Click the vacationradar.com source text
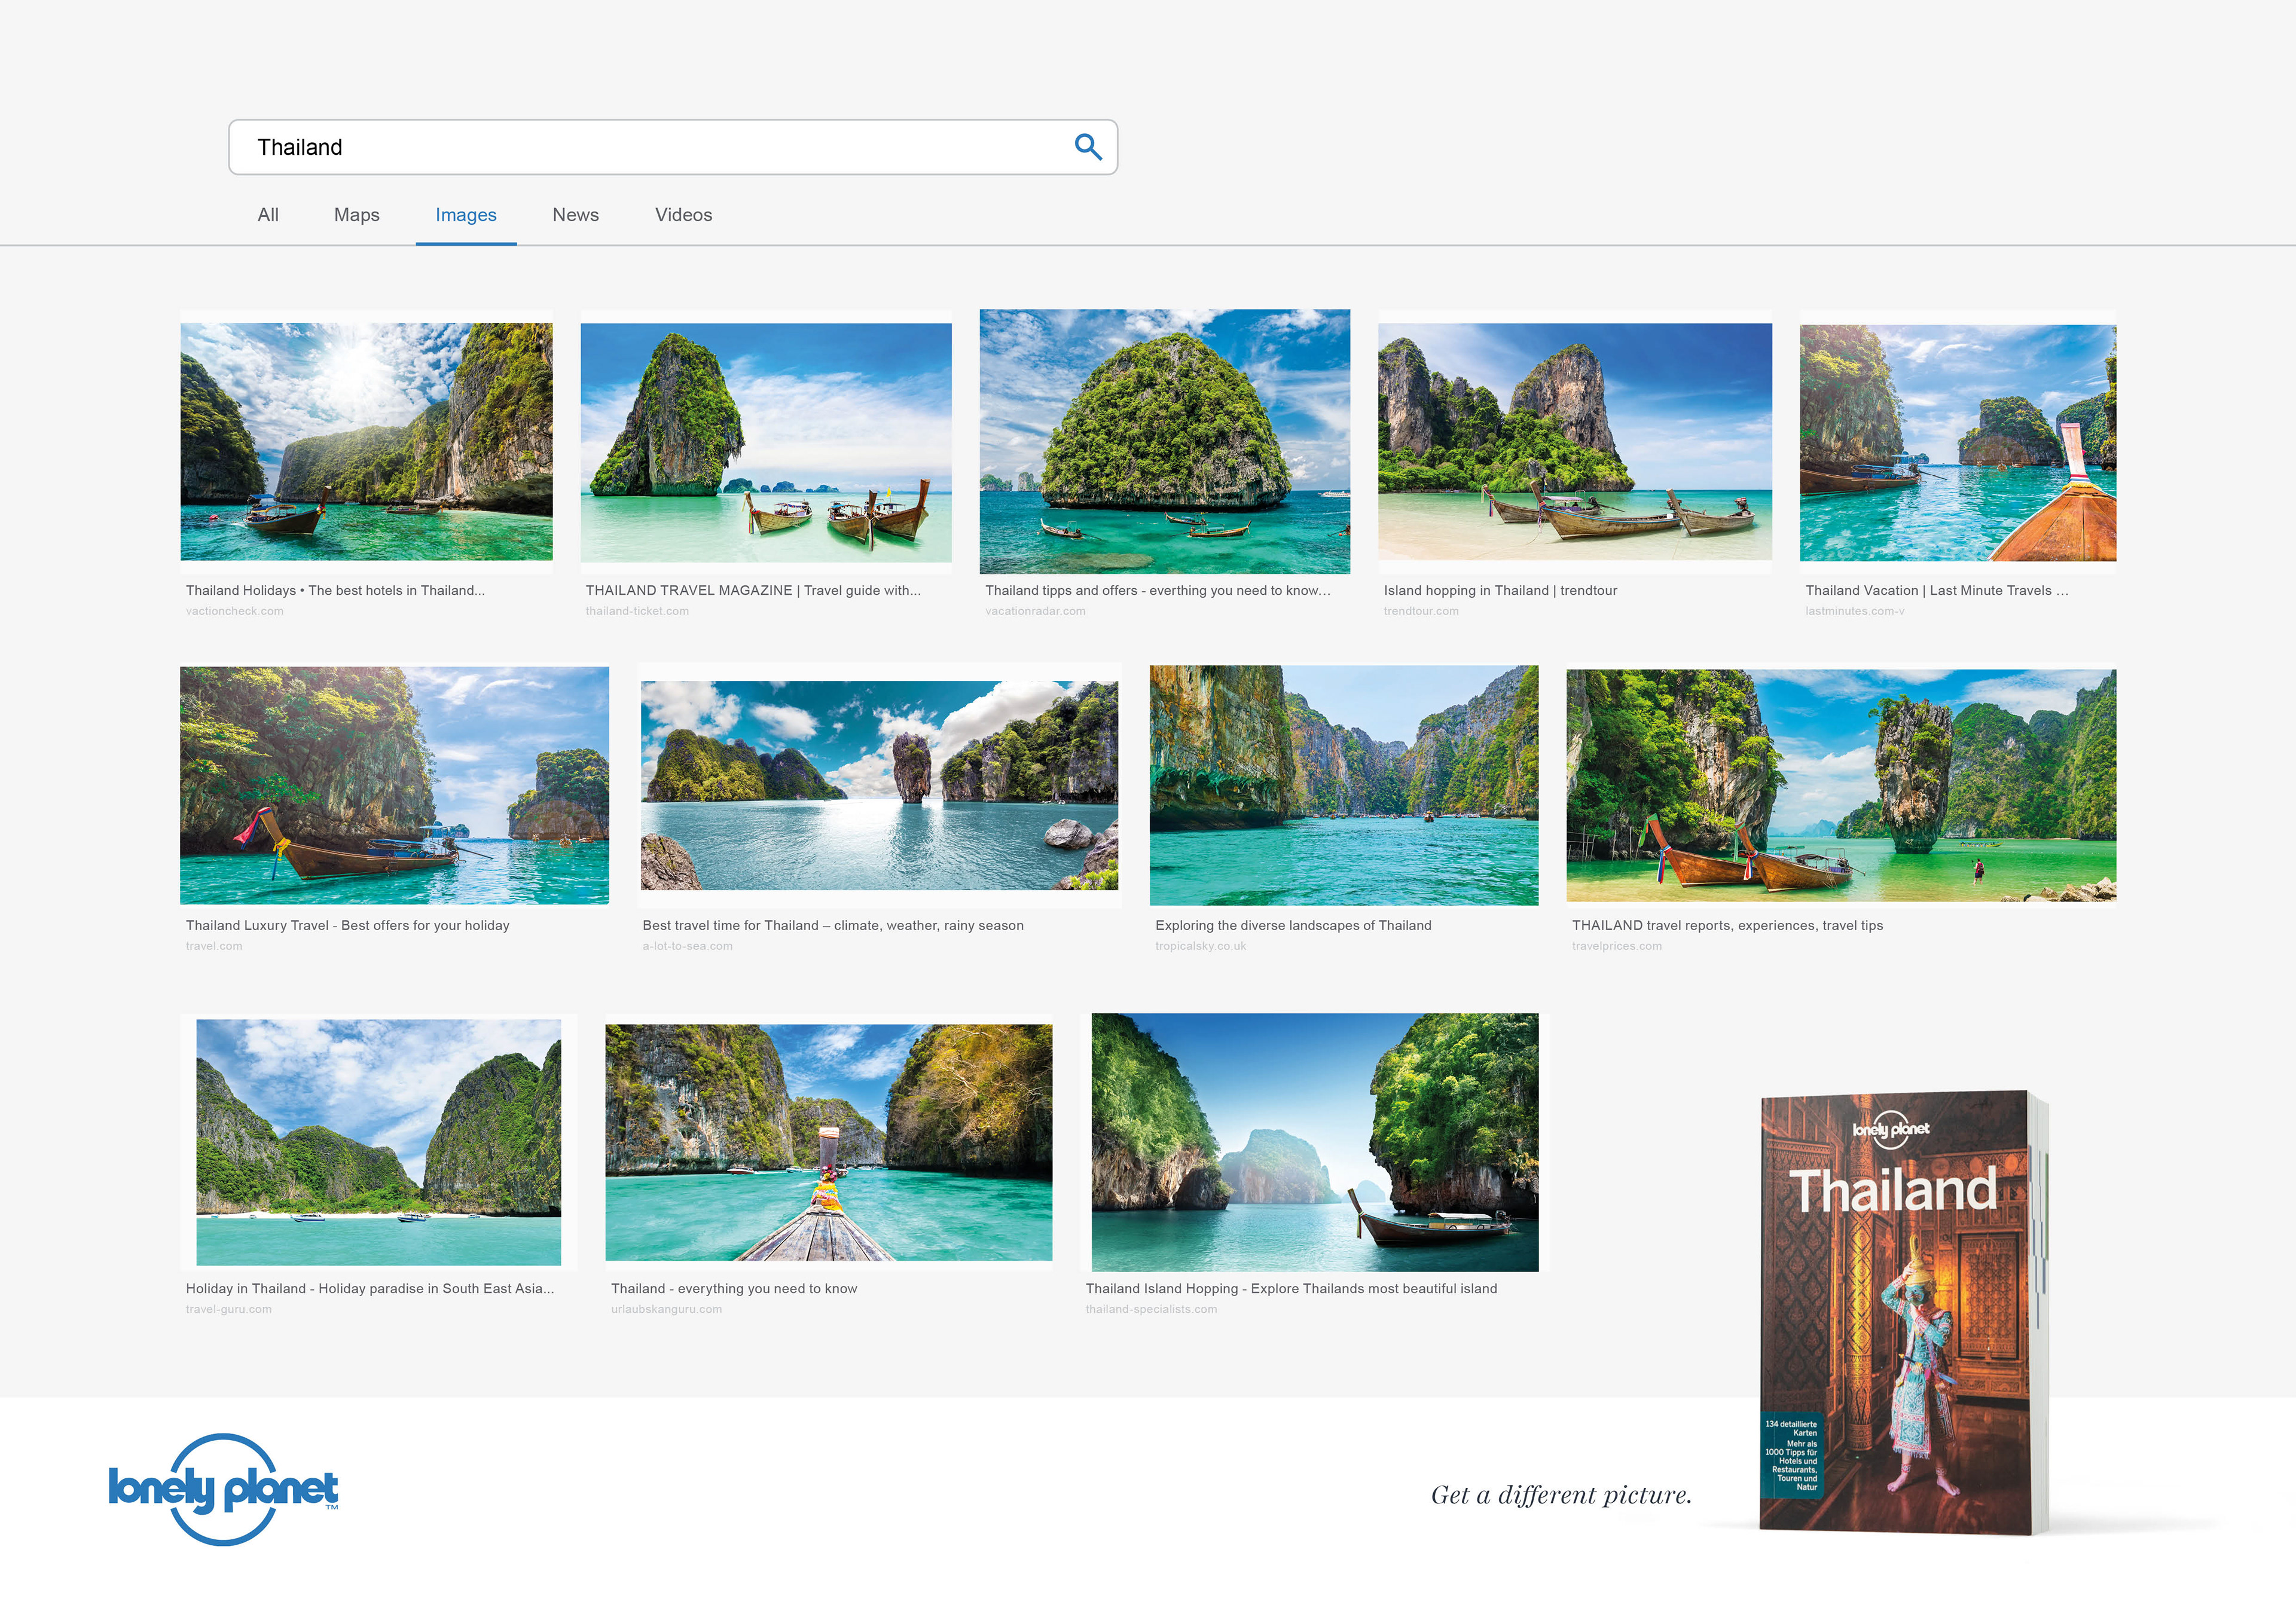This screenshot has width=2296, height=1623. click(1035, 611)
